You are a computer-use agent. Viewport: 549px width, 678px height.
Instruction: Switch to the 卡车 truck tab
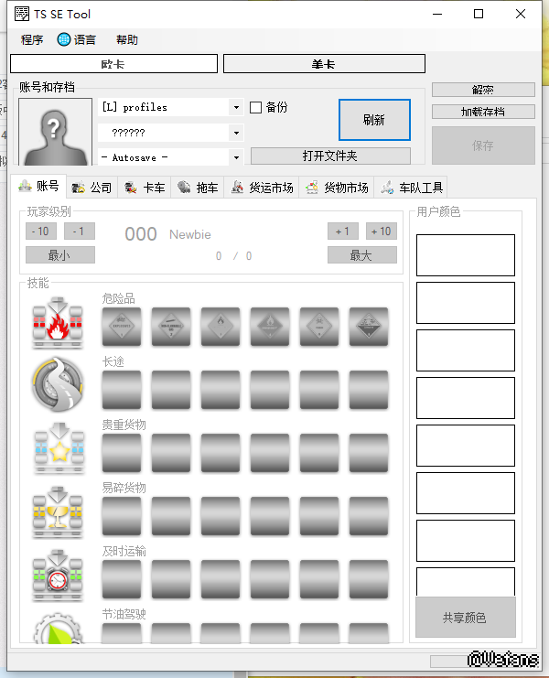coord(145,188)
